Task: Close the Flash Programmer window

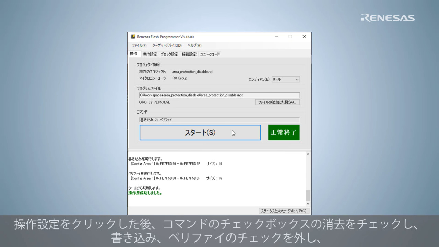Action: coord(304,37)
